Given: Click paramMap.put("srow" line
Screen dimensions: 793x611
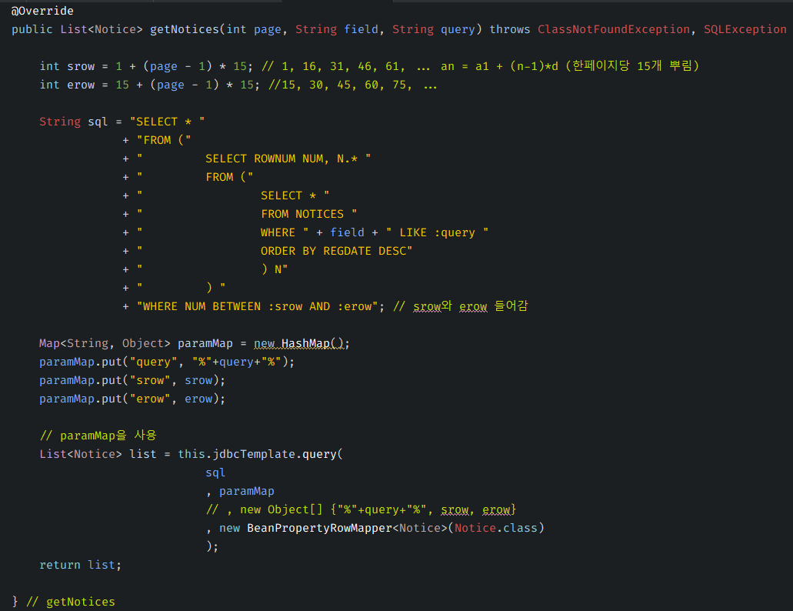Looking at the screenshot, I should pos(132,380).
